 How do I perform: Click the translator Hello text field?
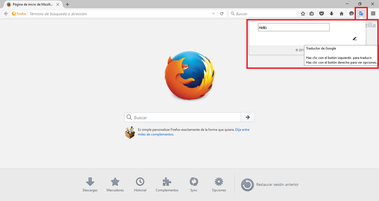point(294,27)
